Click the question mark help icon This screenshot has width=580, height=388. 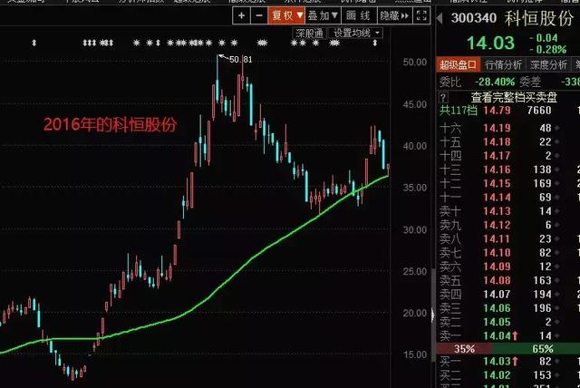coord(443,97)
